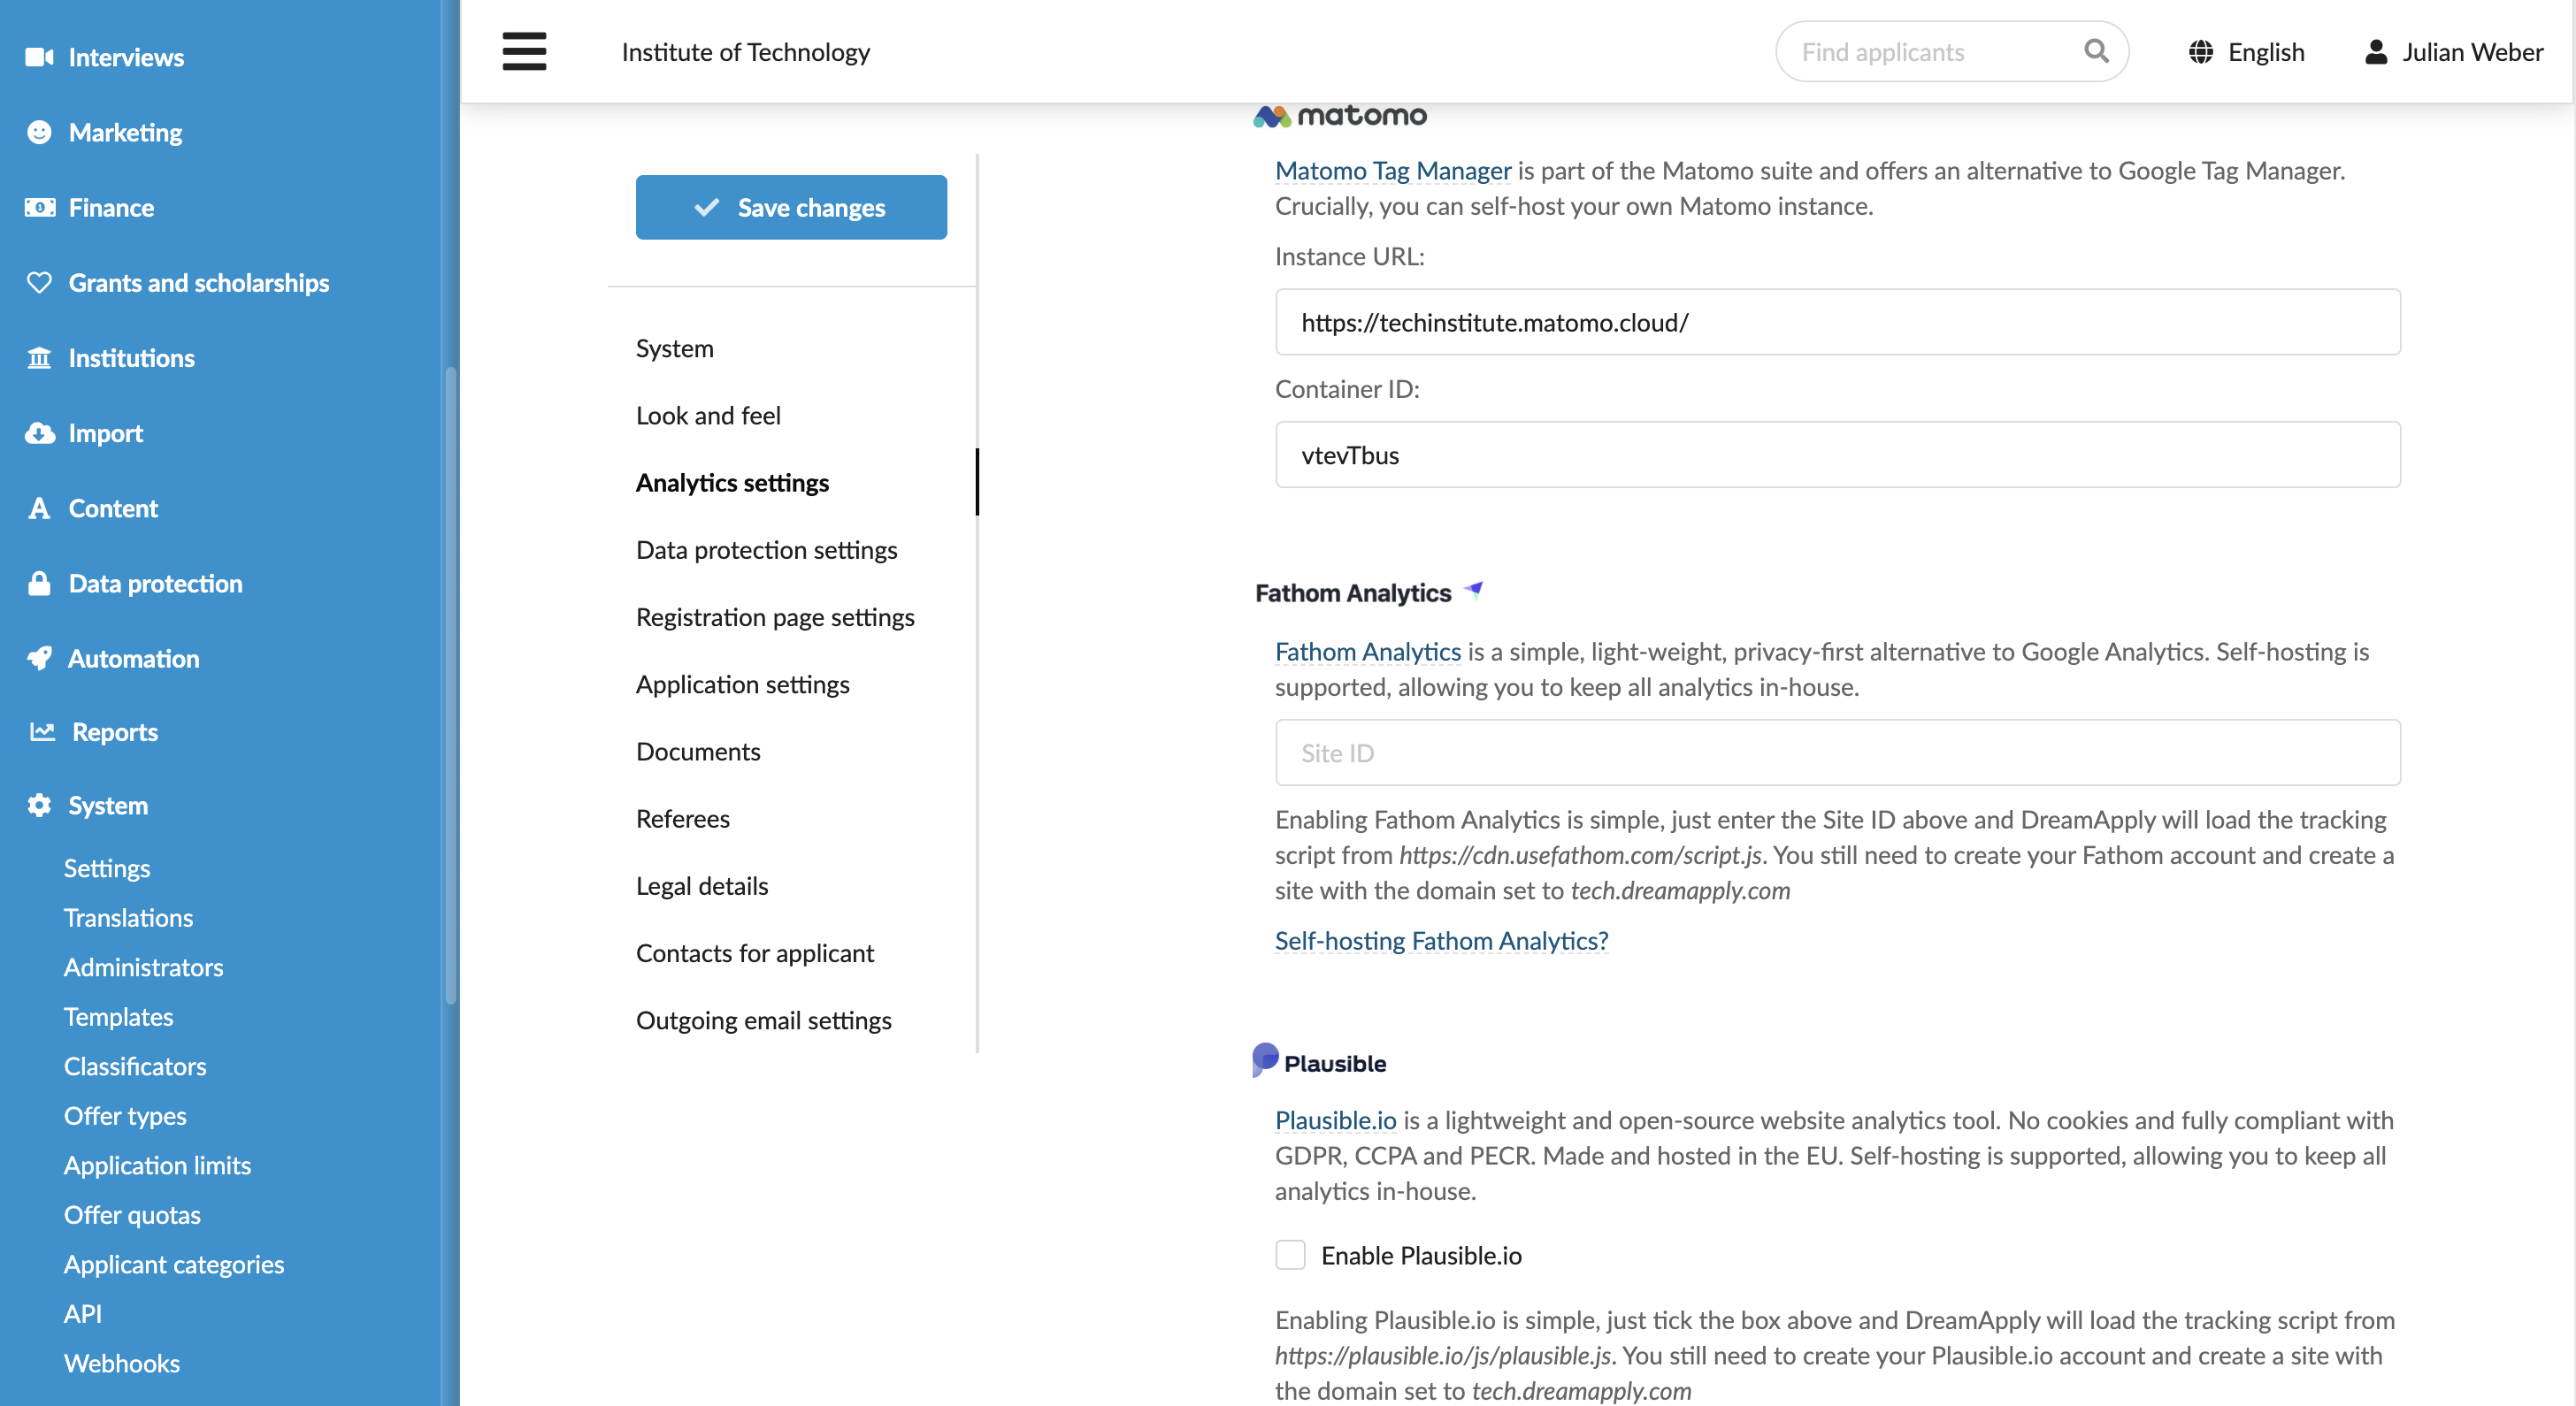2576x1406 pixels.
Task: Open Applicant categories in sidebar
Action: (x=174, y=1265)
